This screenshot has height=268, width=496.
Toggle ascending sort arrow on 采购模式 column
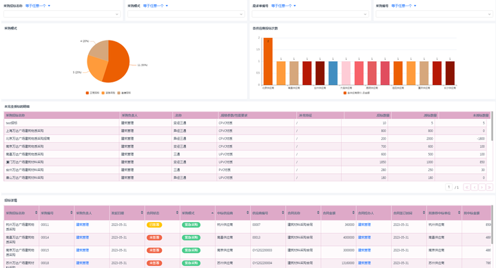coord(212,213)
